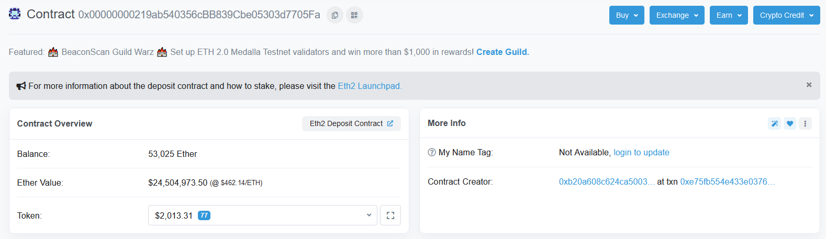The image size is (826, 239).
Task: Open the Buy dropdown menu
Action: [627, 15]
